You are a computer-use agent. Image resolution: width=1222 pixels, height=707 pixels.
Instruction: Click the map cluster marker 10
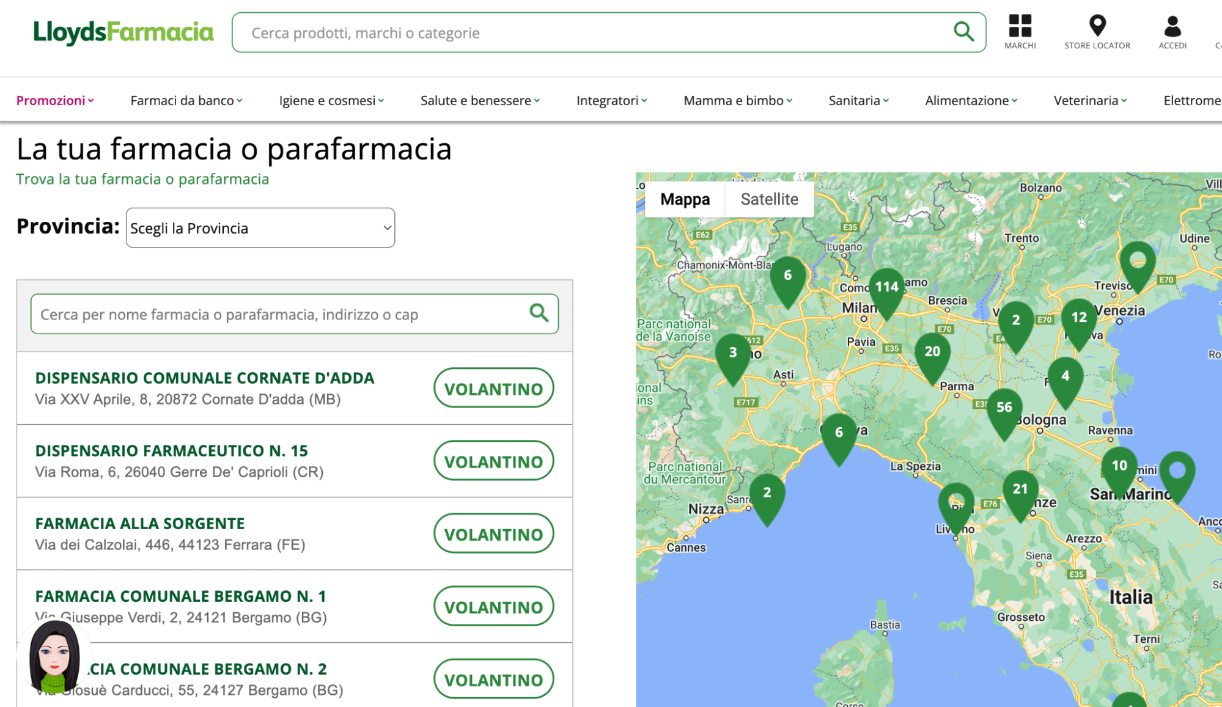click(1119, 472)
